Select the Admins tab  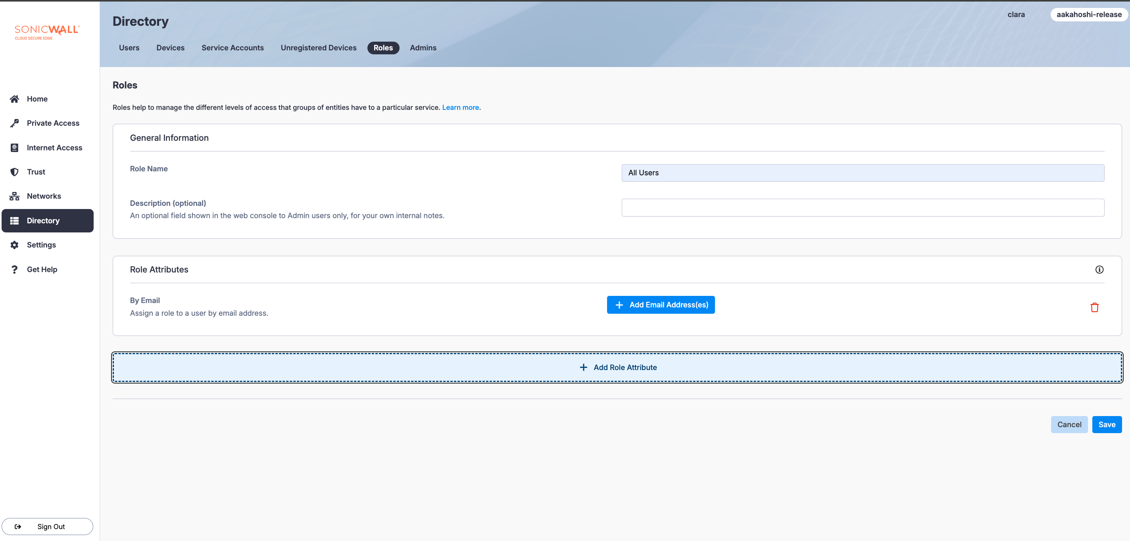click(423, 48)
